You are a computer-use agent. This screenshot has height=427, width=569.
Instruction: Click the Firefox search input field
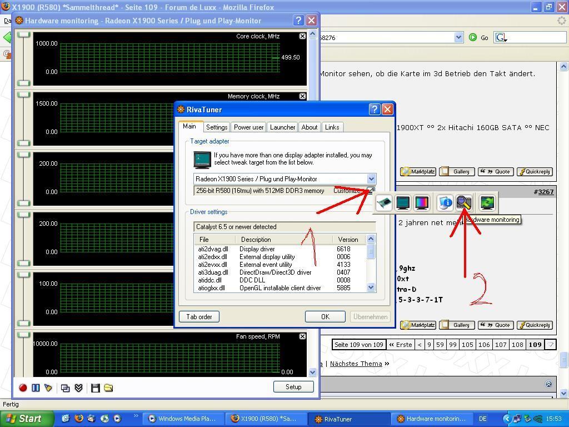click(x=536, y=37)
